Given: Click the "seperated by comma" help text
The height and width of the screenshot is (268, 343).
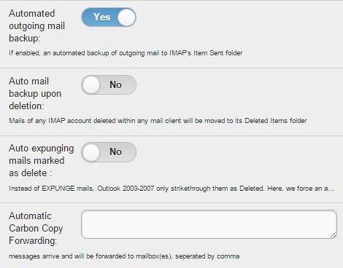Looking at the screenshot, I should coord(207,256).
